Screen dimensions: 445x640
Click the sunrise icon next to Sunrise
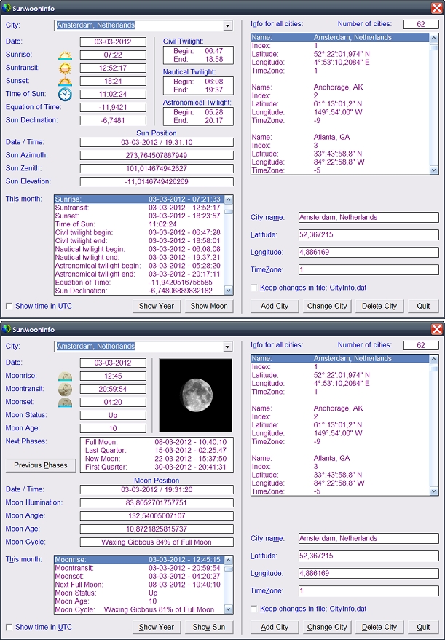coord(66,55)
